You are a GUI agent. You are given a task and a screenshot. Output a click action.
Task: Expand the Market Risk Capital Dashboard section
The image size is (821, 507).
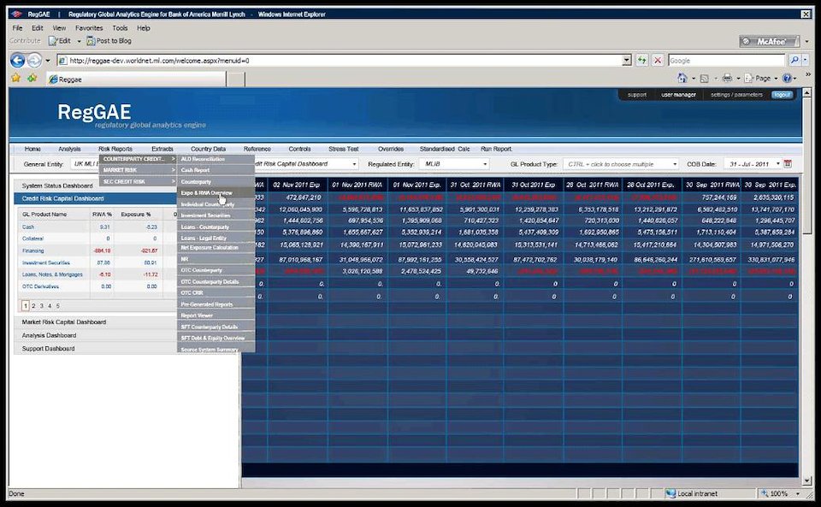64,322
